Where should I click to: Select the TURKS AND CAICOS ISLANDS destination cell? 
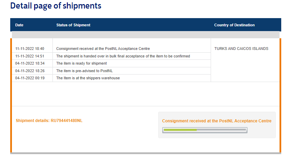(x=241, y=49)
